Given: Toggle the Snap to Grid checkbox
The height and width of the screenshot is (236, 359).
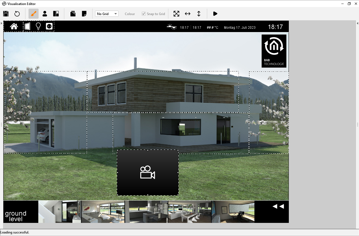Looking at the screenshot, I should click(144, 14).
